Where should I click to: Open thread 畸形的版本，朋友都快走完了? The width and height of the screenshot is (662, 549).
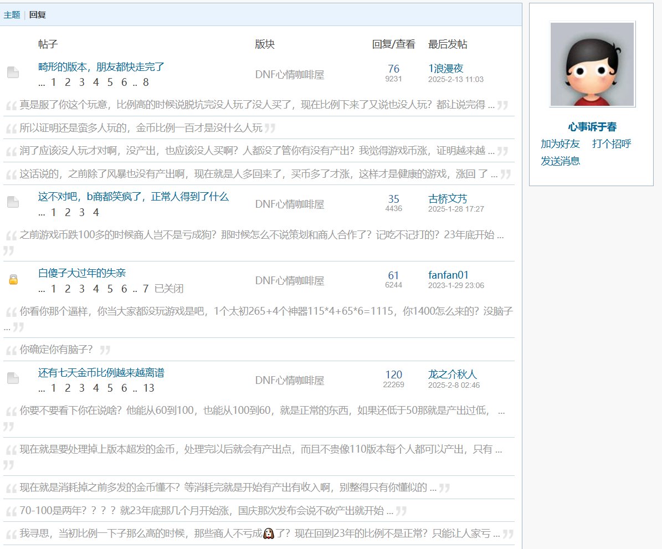coord(101,66)
